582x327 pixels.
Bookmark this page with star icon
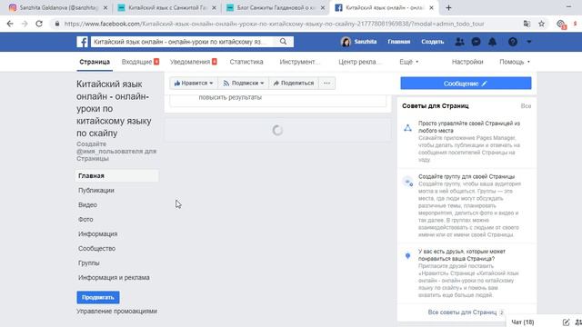coord(542,24)
